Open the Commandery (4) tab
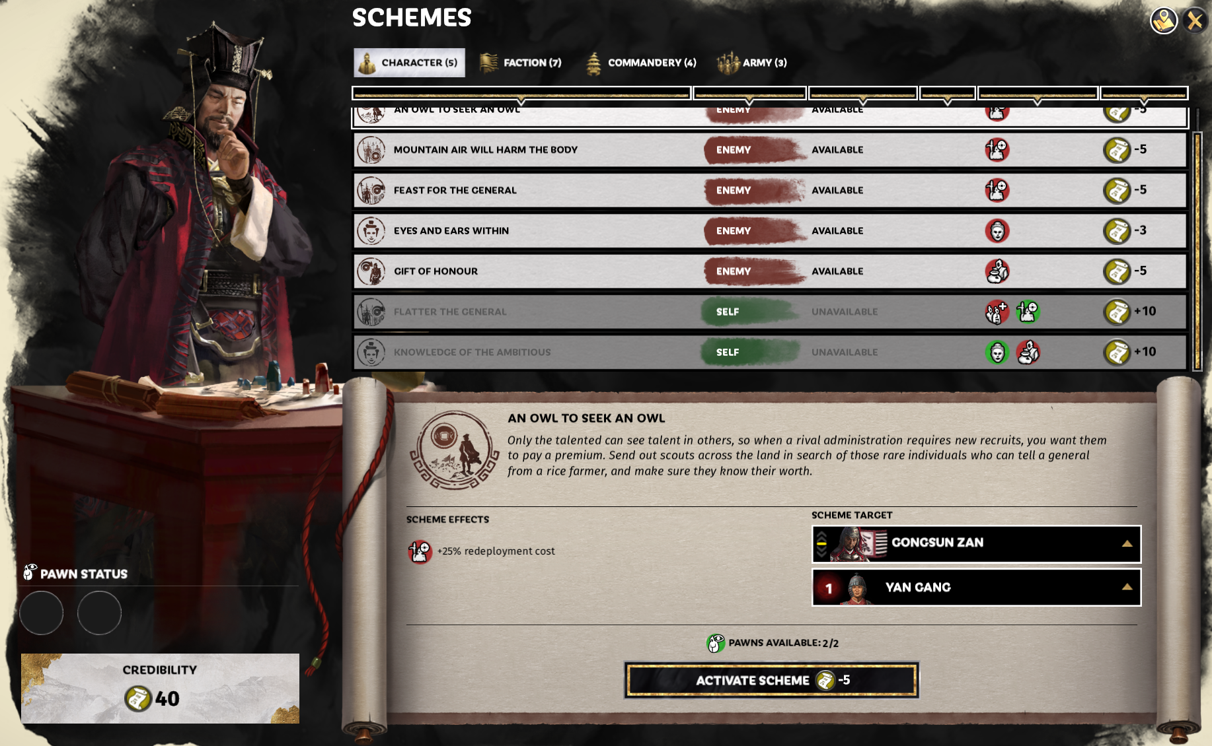This screenshot has width=1212, height=746. [x=641, y=63]
